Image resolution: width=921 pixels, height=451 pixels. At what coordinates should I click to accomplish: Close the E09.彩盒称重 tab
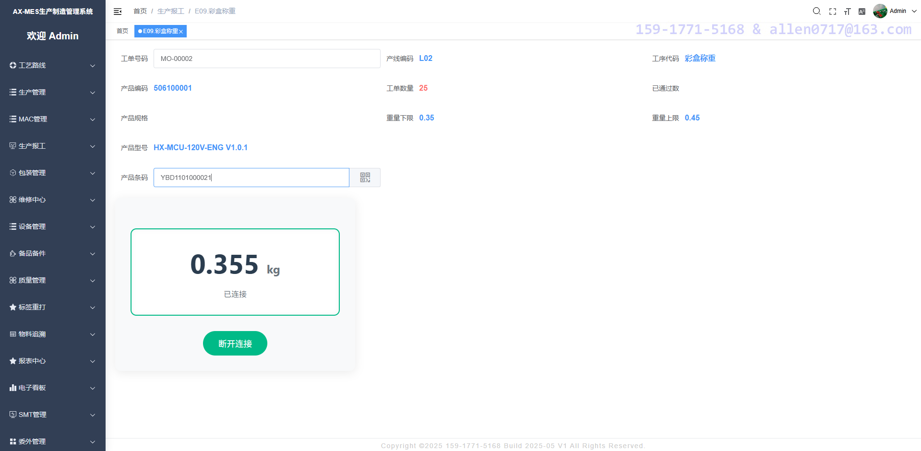click(x=181, y=32)
